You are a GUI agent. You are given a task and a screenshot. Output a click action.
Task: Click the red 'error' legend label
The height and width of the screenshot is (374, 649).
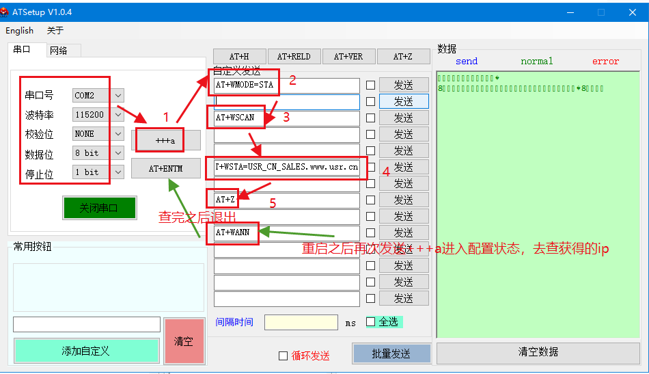click(605, 62)
